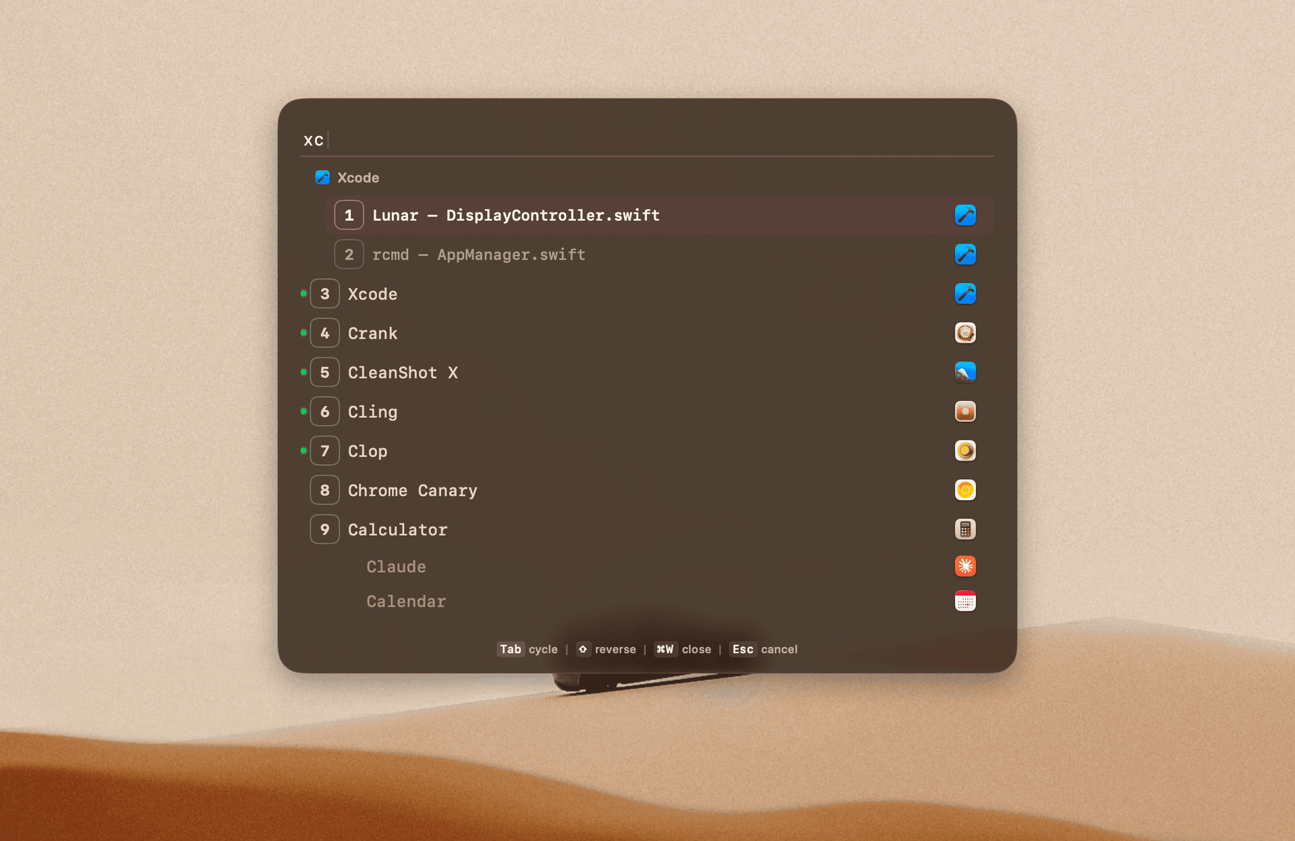Select the Crank app entry
The height and width of the screenshot is (841, 1295).
[x=647, y=333]
